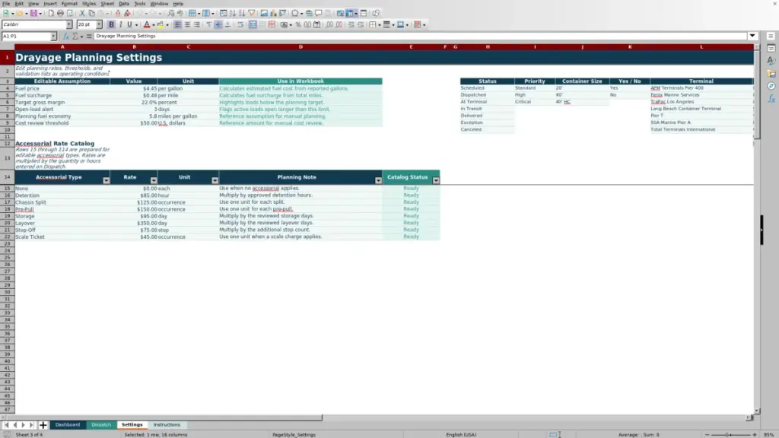Open the Catalog Status filter dropdown
The width and height of the screenshot is (779, 438).
point(436,180)
